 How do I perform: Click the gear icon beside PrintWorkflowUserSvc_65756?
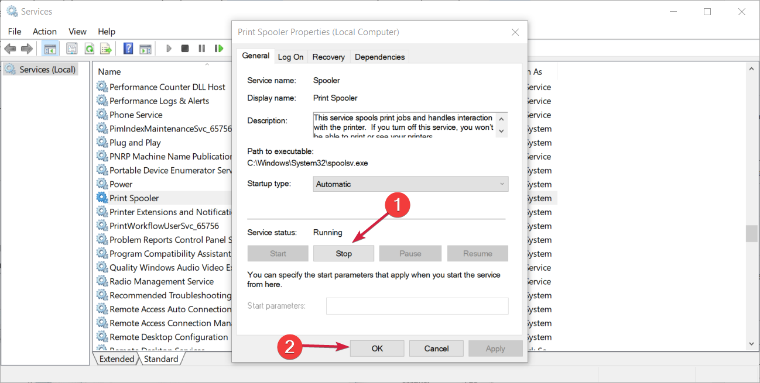pyautogui.click(x=102, y=226)
